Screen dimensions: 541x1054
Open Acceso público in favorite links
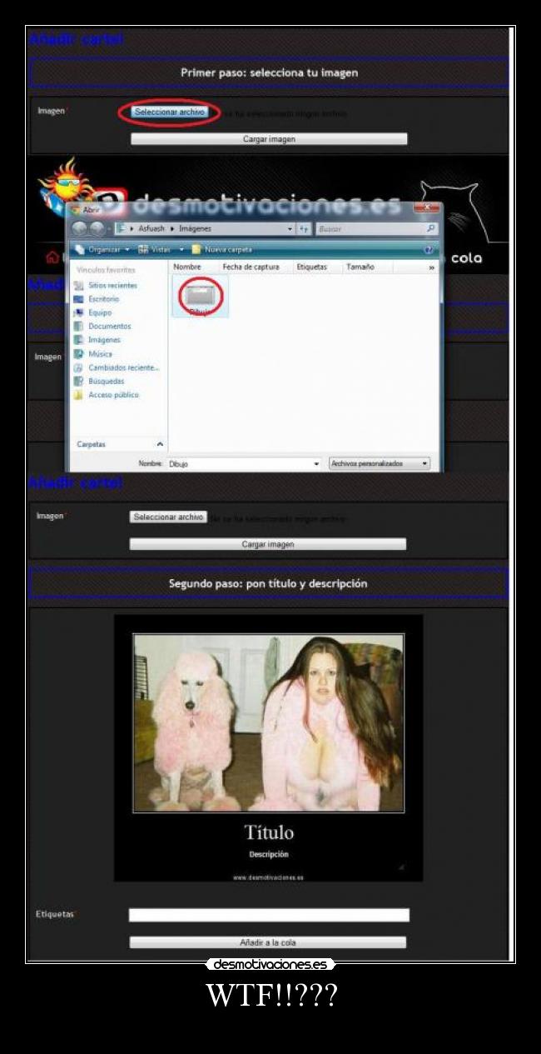tap(107, 395)
